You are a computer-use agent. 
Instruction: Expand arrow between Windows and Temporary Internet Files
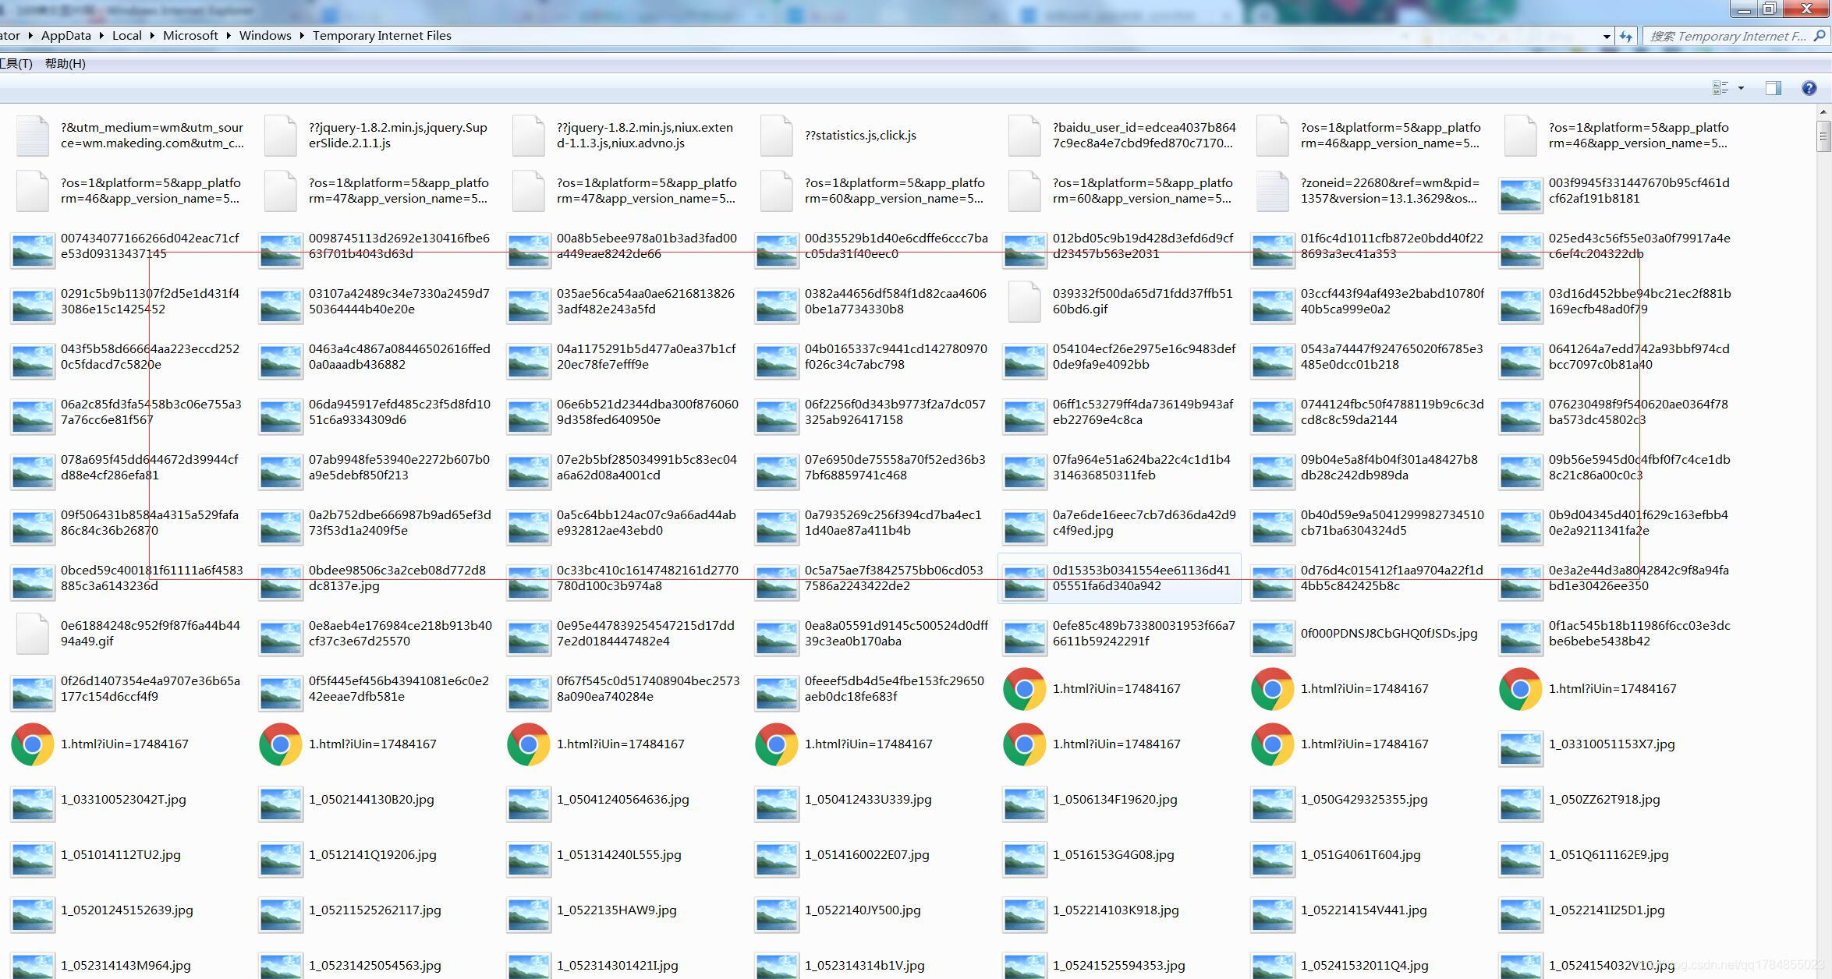(302, 36)
